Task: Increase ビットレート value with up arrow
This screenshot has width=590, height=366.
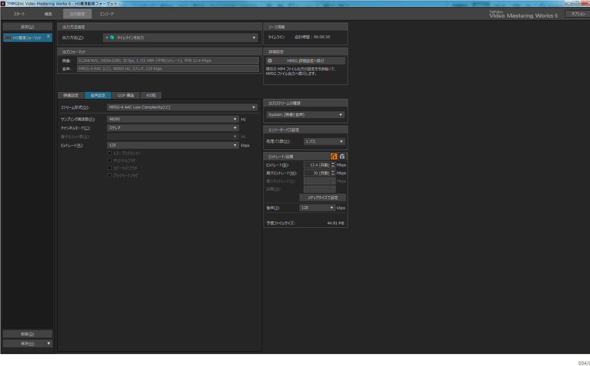Action: tap(333, 163)
